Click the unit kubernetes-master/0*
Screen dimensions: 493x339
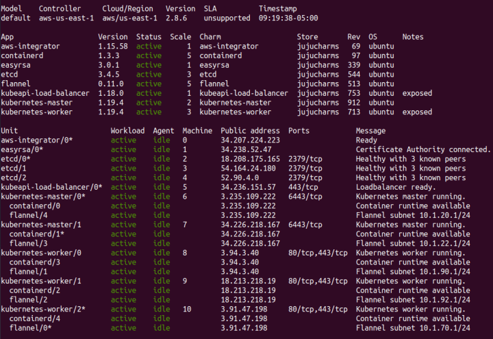[x=43, y=197]
